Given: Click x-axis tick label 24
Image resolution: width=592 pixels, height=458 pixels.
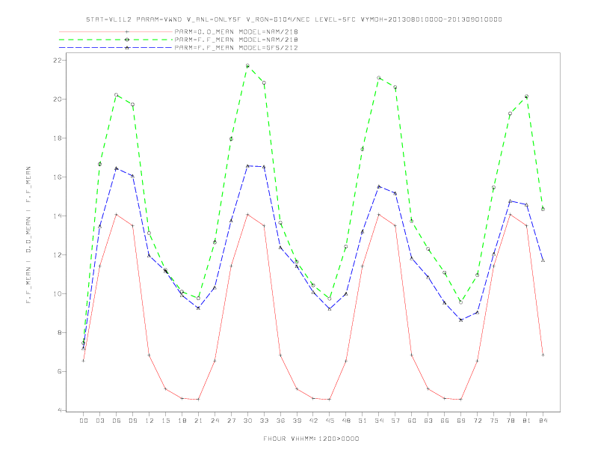Looking at the screenshot, I should pyautogui.click(x=215, y=421).
